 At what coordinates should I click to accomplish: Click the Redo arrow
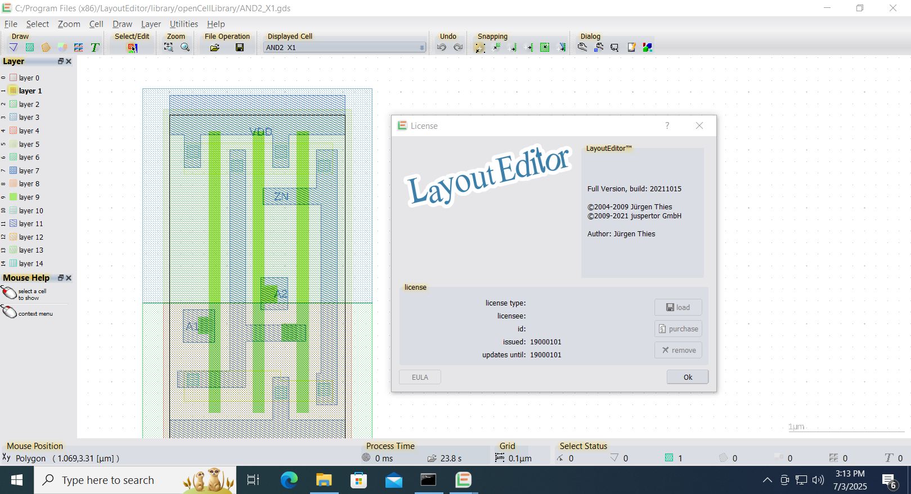click(458, 47)
